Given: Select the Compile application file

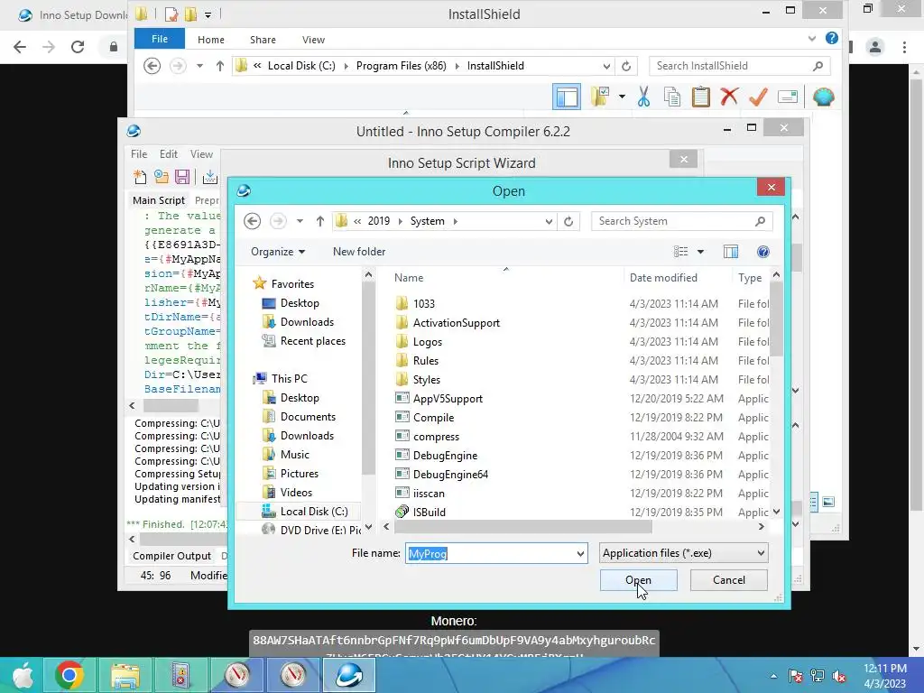Looking at the screenshot, I should tap(433, 417).
